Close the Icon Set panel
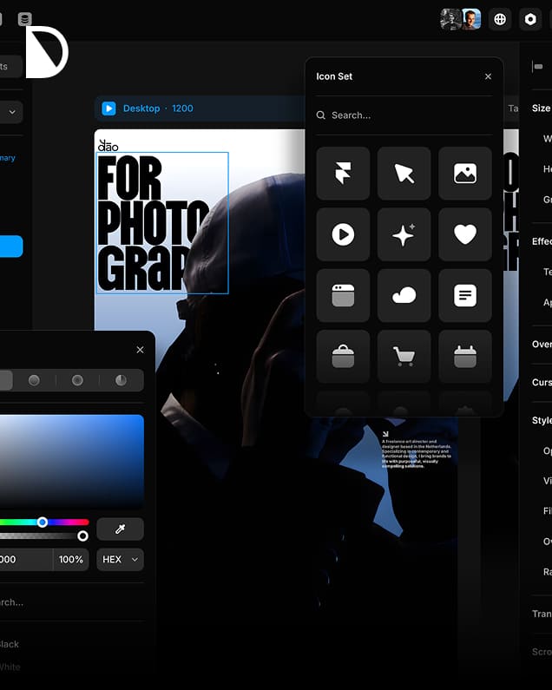Viewport: 552px width, 690px height. (488, 76)
